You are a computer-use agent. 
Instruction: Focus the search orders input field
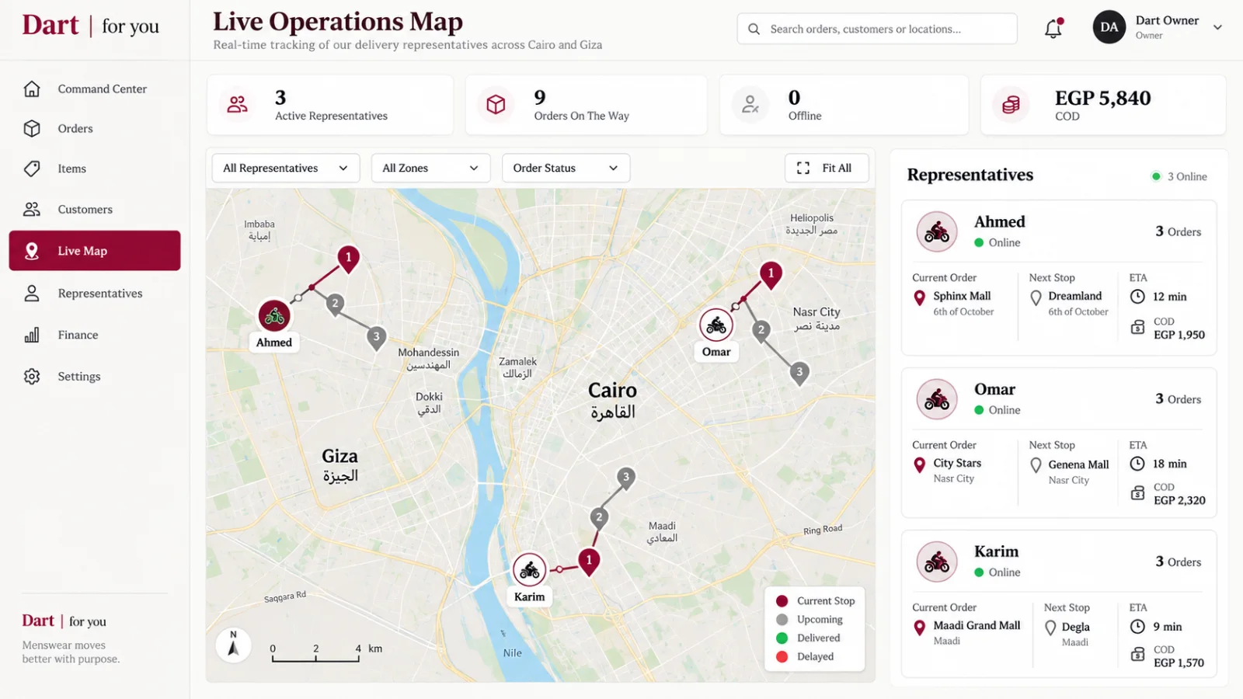[x=877, y=29]
